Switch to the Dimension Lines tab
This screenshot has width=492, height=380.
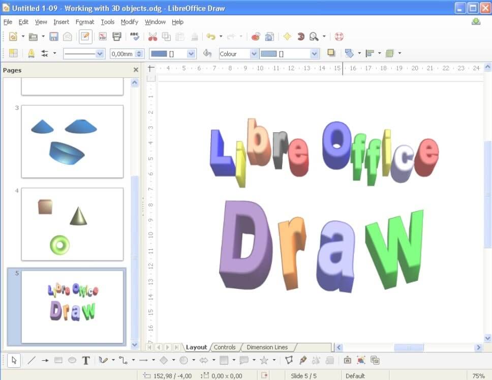267,347
